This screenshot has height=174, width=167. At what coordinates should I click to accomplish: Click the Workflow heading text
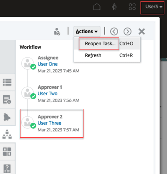click(30, 47)
